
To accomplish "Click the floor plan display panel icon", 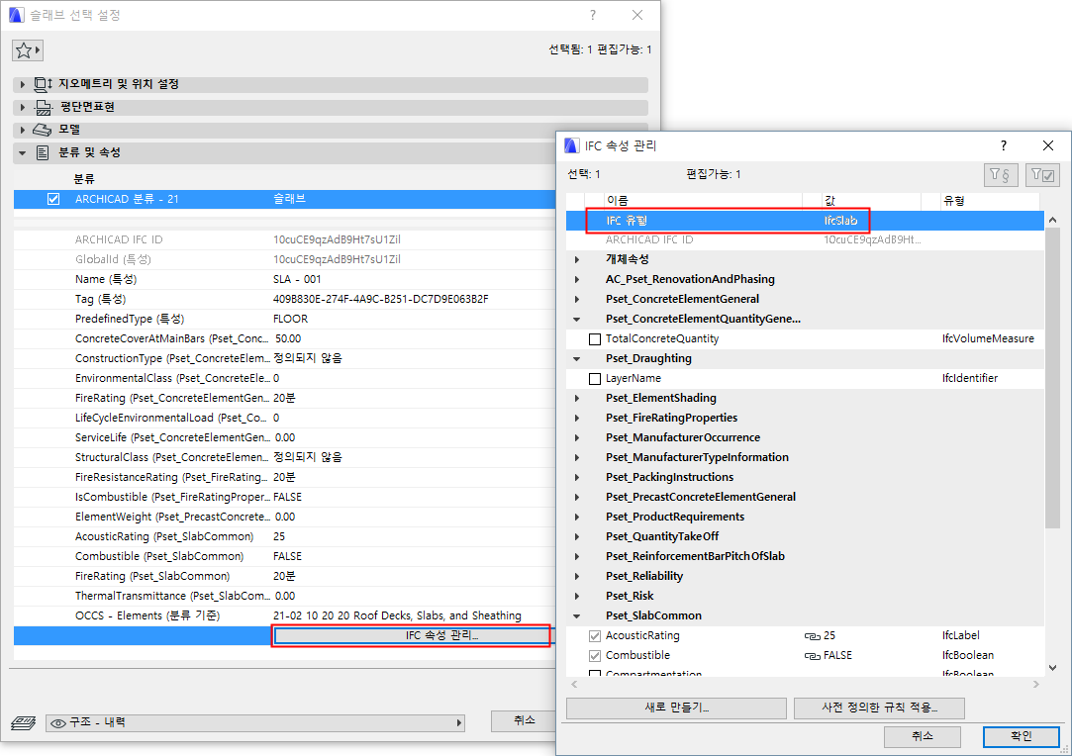I will pyautogui.click(x=44, y=107).
